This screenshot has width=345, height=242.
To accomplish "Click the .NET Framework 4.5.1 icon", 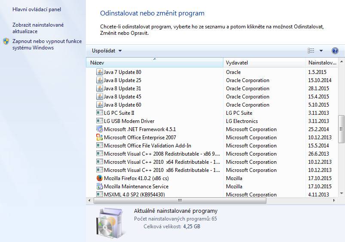I will [x=100, y=129].
